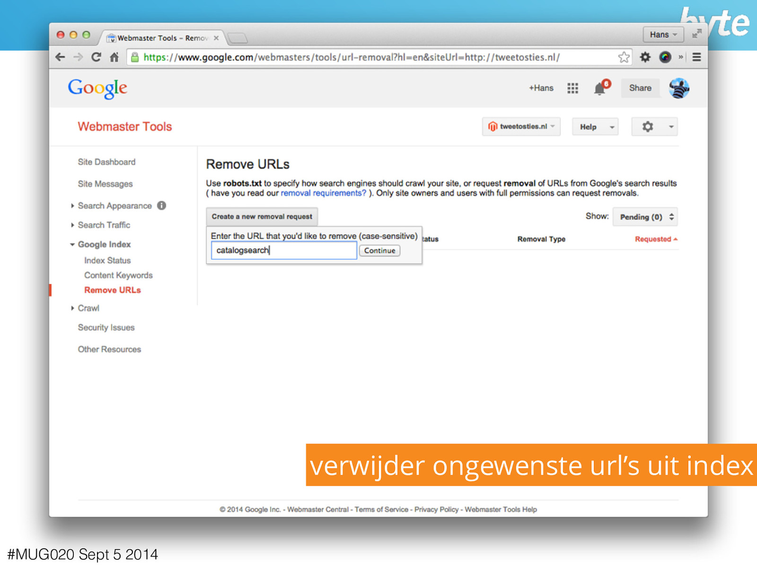The image size is (757, 568).
Task: Click the colorful round extension icon
Action: [665, 57]
